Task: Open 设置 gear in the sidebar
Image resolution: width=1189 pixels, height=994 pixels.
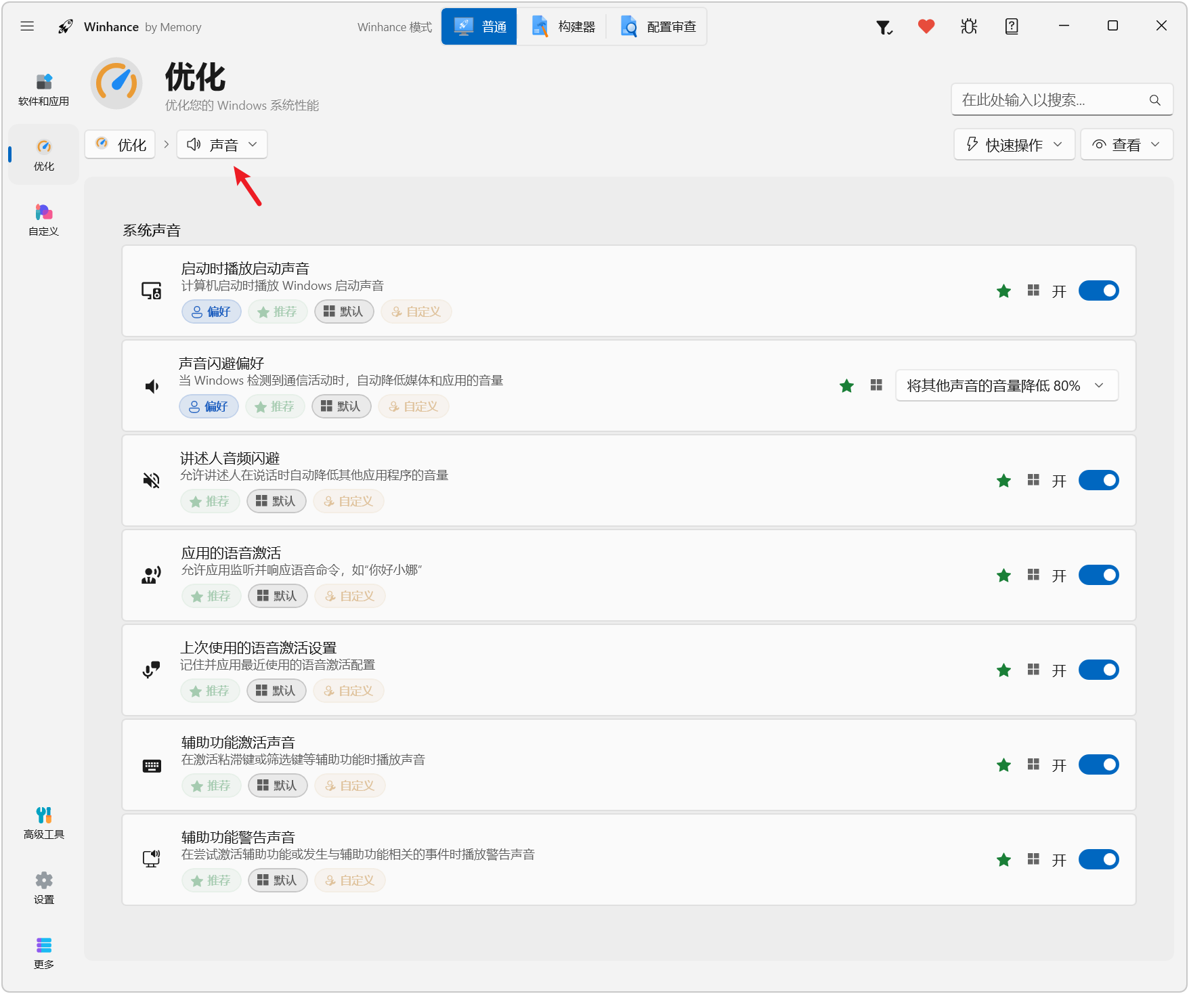Action: [x=44, y=888]
